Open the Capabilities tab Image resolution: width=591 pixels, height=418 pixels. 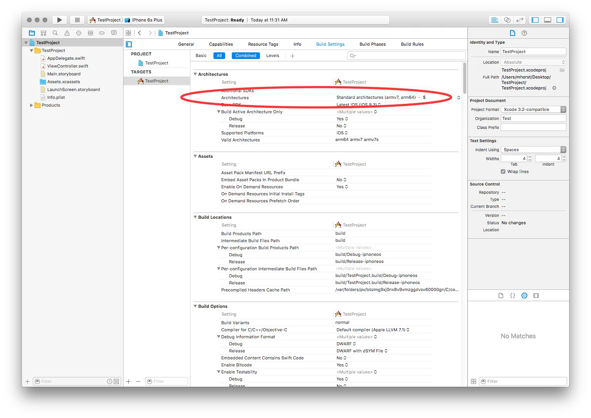pos(221,45)
